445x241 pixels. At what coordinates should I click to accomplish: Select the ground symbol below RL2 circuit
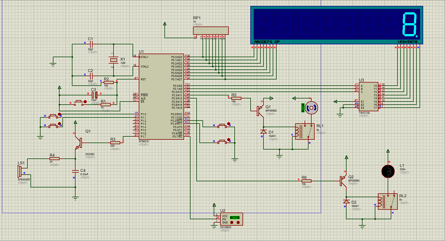[362, 227]
